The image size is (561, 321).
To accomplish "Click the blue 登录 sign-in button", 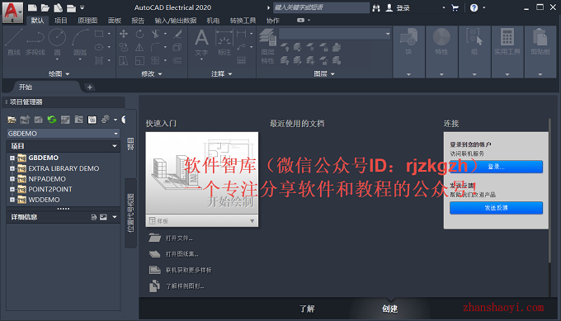I will [x=497, y=167].
